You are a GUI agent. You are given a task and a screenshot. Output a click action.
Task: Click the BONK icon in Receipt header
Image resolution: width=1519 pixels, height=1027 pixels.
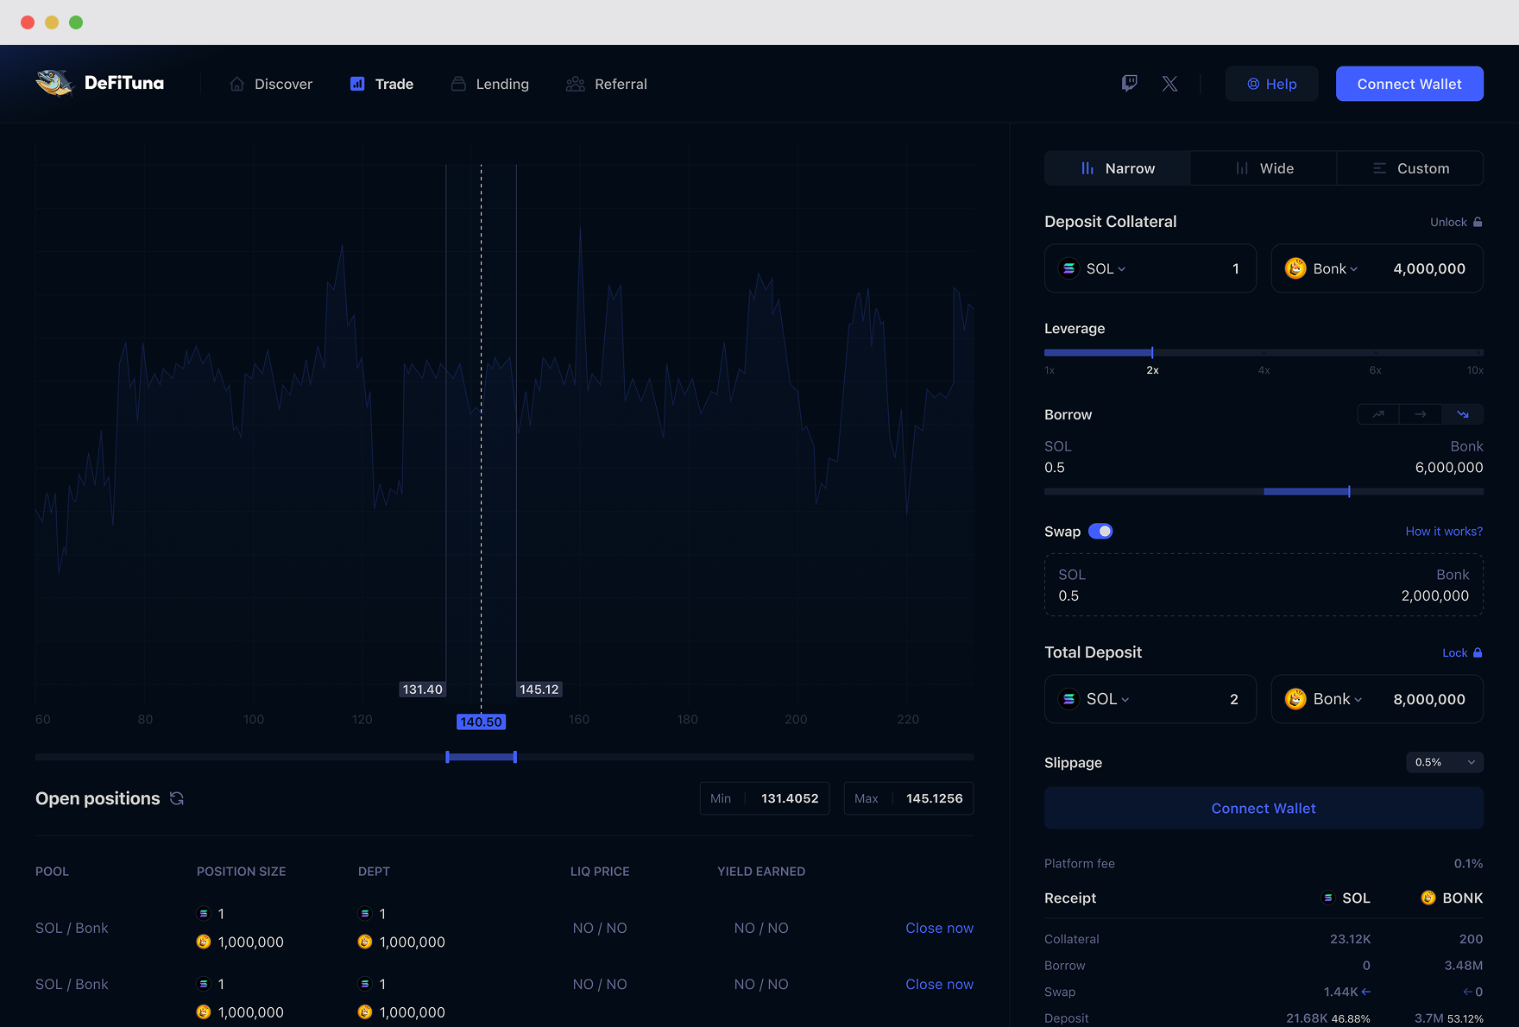click(x=1428, y=898)
